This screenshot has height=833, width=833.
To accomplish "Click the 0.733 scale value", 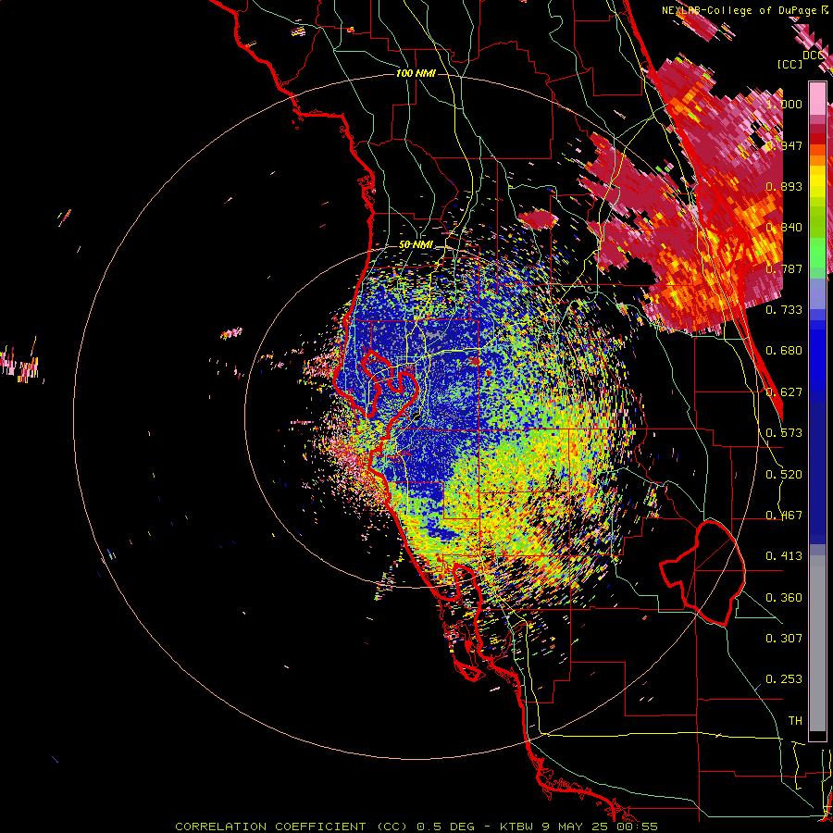I will [x=784, y=310].
